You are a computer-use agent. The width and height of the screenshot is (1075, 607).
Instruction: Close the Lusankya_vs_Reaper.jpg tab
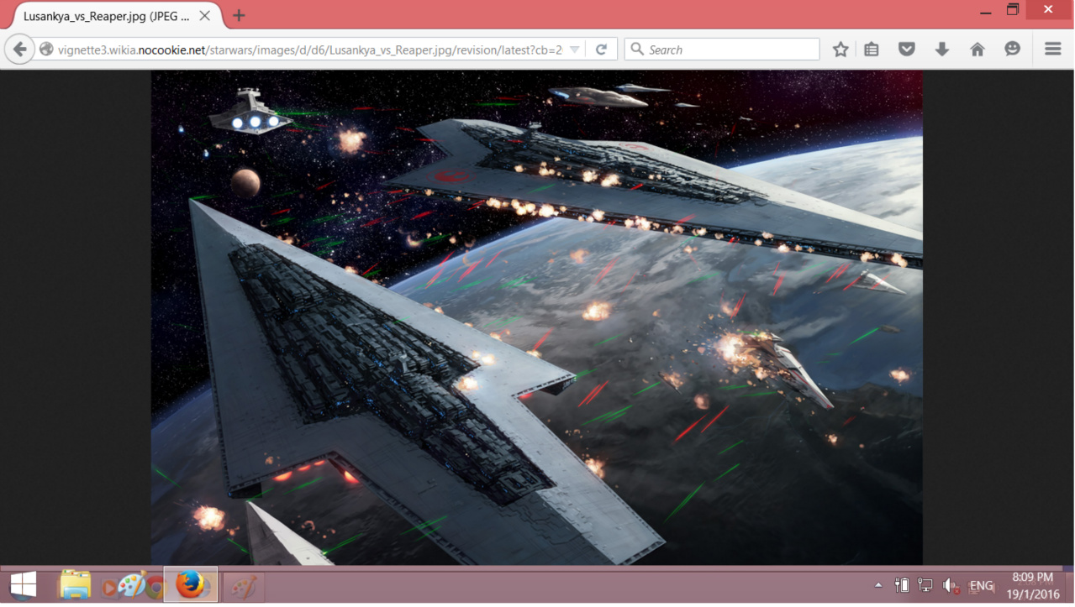[205, 16]
